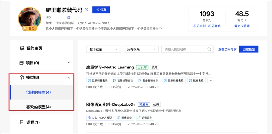Click the magnifier icon in search box
The image size is (272, 134).
tap(209, 49)
